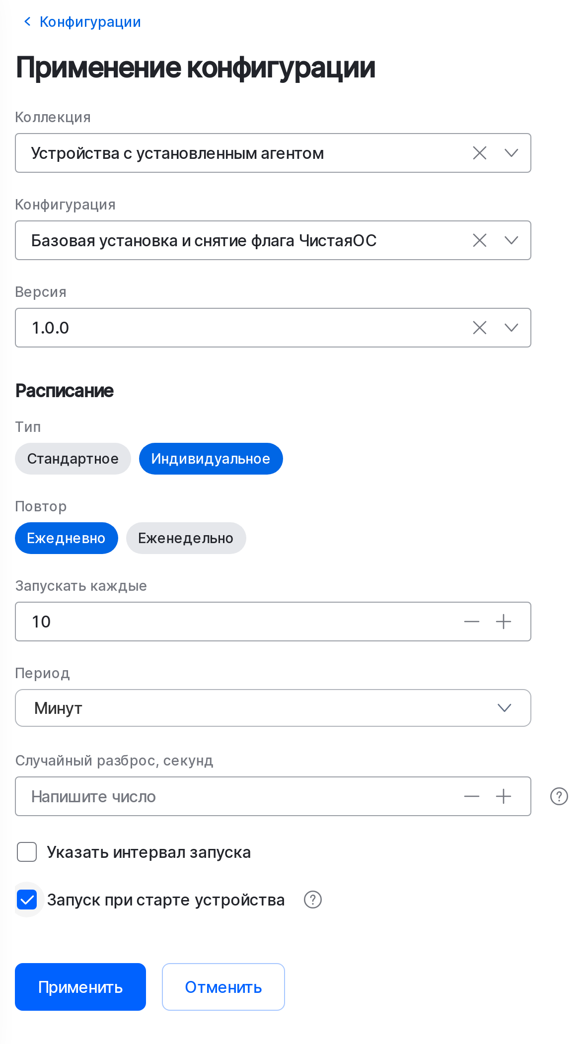Click the Напишите число input field
This screenshot has width=585, height=1044.
click(199, 796)
